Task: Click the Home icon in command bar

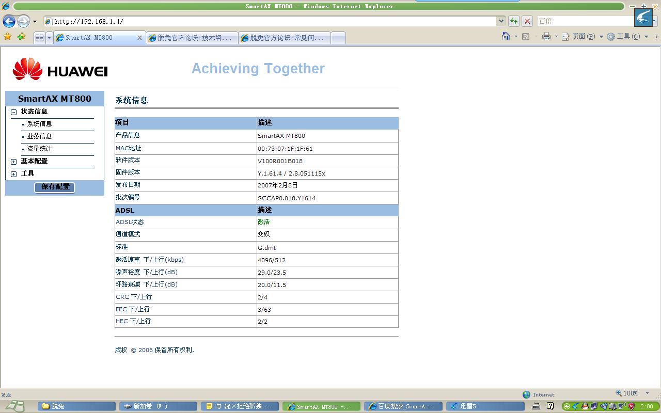Action: pos(506,36)
